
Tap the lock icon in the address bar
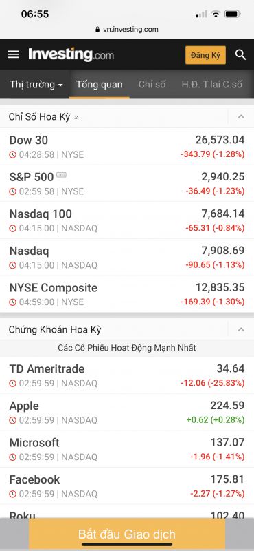pyautogui.click(x=97, y=30)
